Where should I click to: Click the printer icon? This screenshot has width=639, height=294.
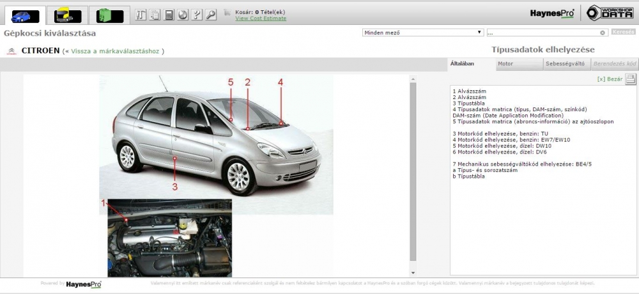(631, 79)
